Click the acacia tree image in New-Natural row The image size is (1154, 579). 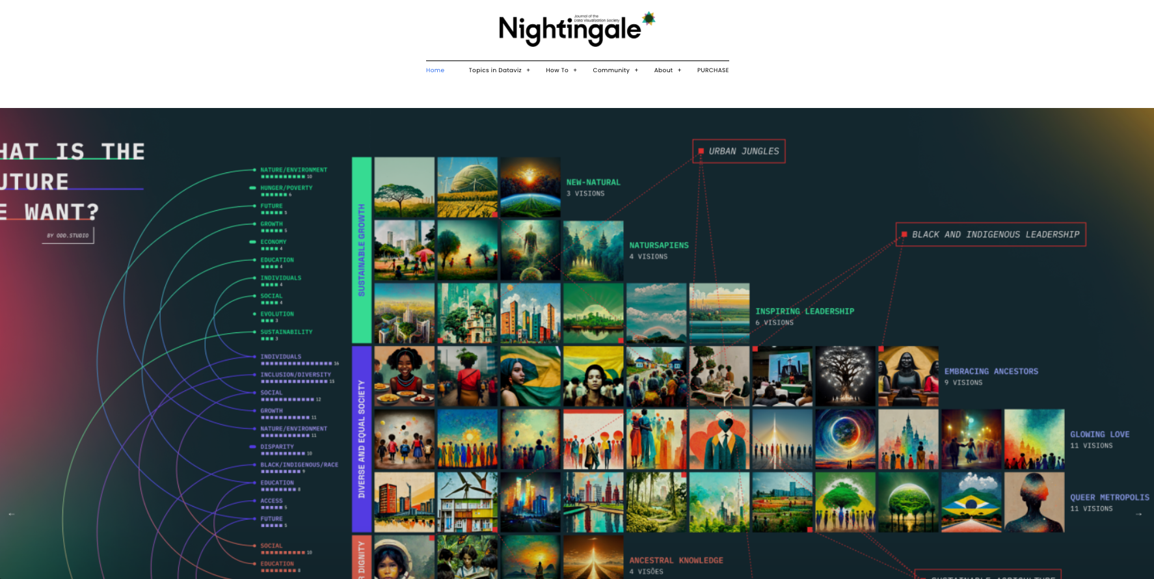tap(404, 187)
